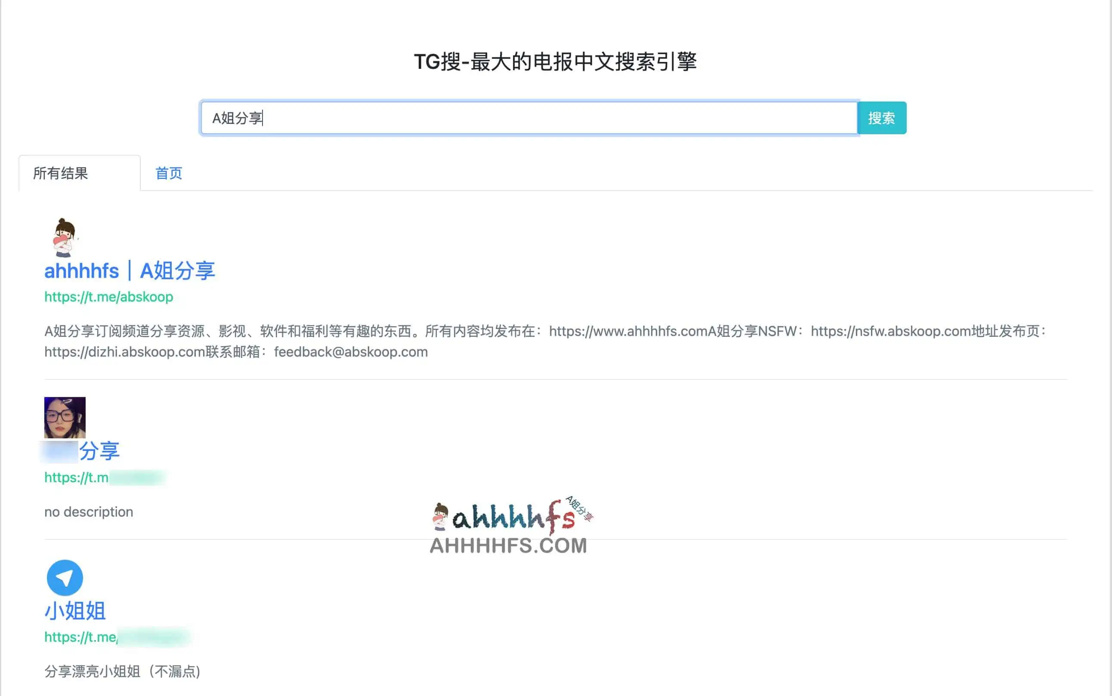Switch to the 首页 tab
Screen dimensions: 1112x696
(x=169, y=173)
